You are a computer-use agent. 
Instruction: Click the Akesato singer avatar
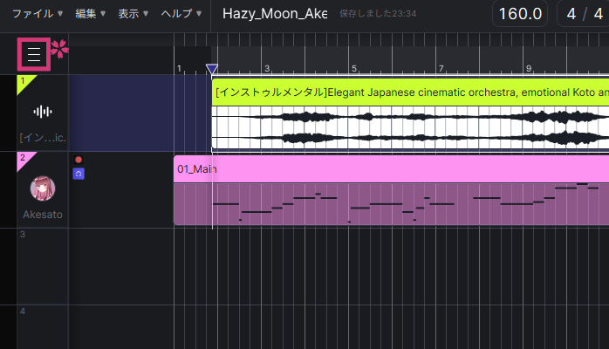[43, 188]
